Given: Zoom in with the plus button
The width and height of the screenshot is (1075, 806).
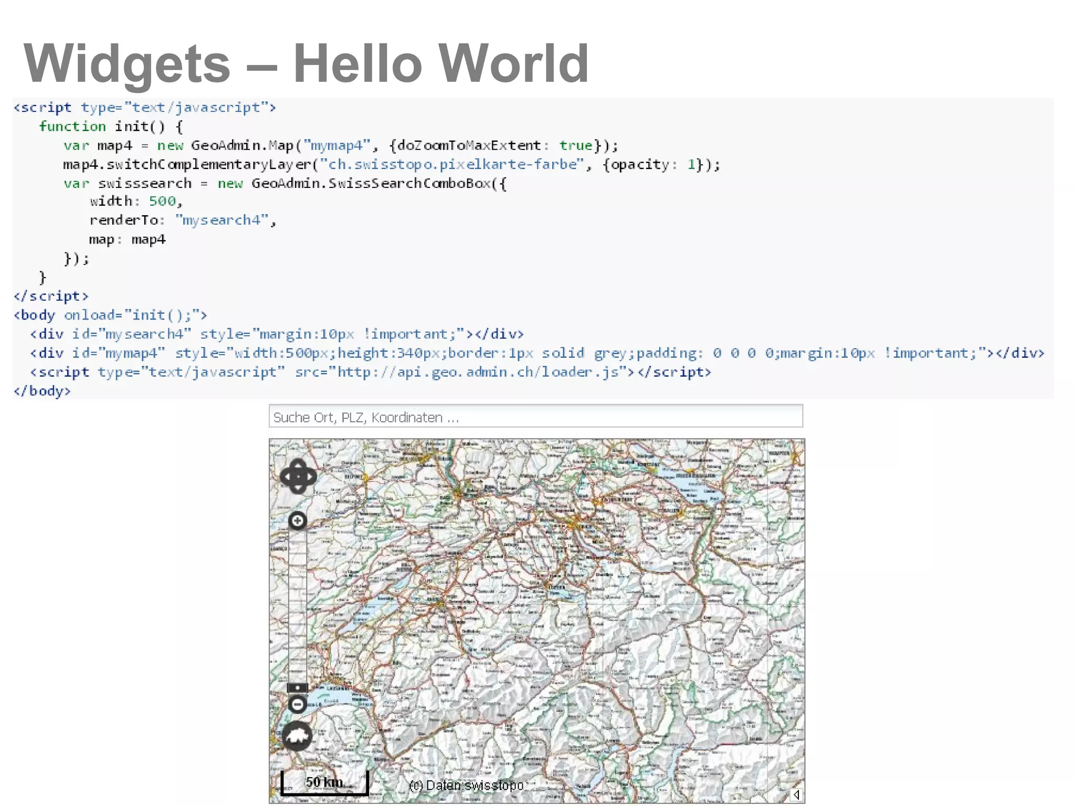Looking at the screenshot, I should pyautogui.click(x=298, y=521).
